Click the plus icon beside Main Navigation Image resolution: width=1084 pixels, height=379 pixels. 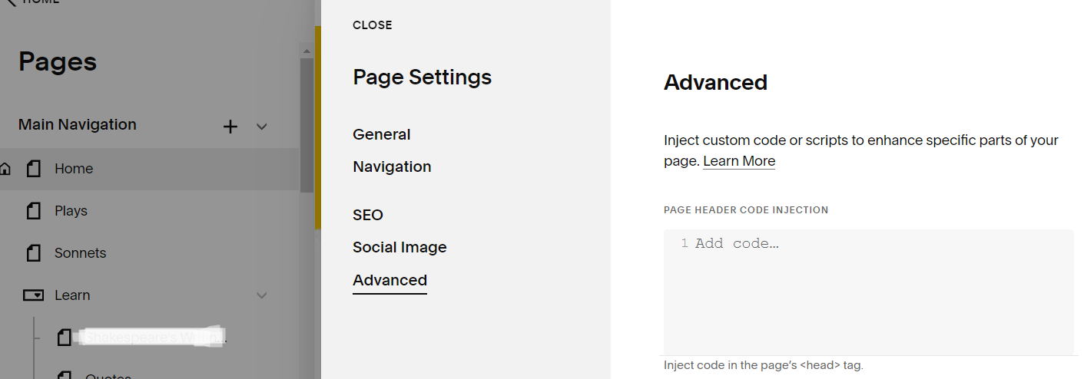tap(230, 127)
